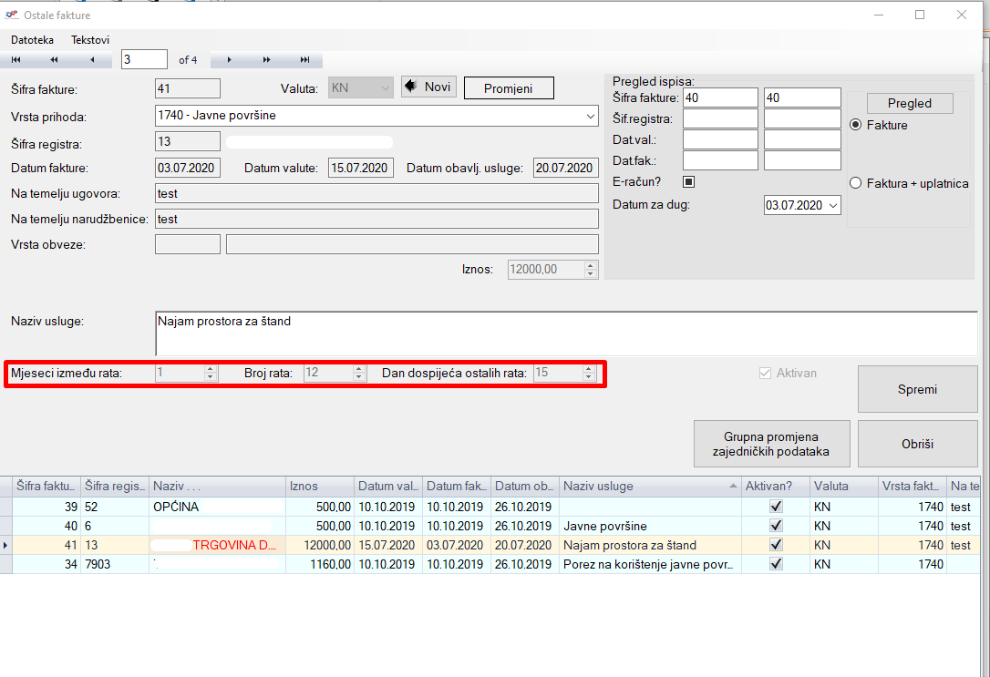Click the Grupna promjena zajedničkih podataka button
This screenshot has width=990, height=677.
772,445
